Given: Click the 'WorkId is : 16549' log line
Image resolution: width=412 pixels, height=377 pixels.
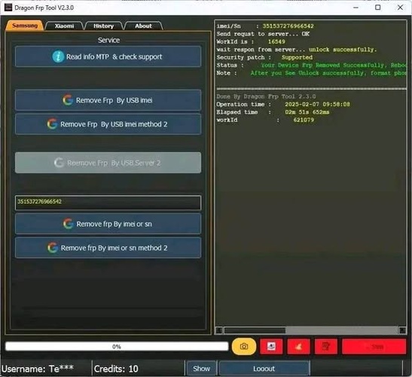Looking at the screenshot, I should [x=251, y=41].
